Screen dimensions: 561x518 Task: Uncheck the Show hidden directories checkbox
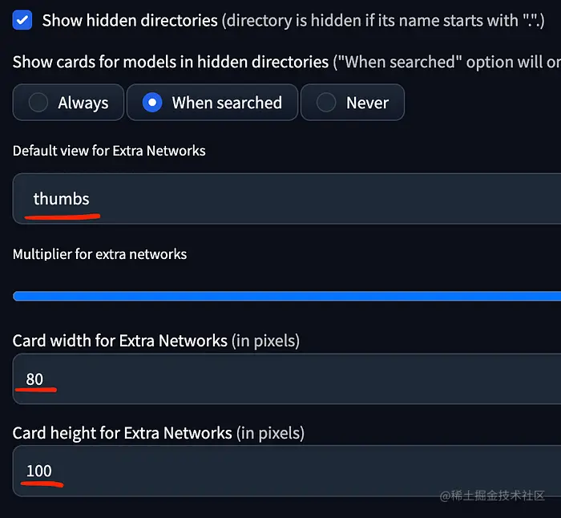(22, 20)
